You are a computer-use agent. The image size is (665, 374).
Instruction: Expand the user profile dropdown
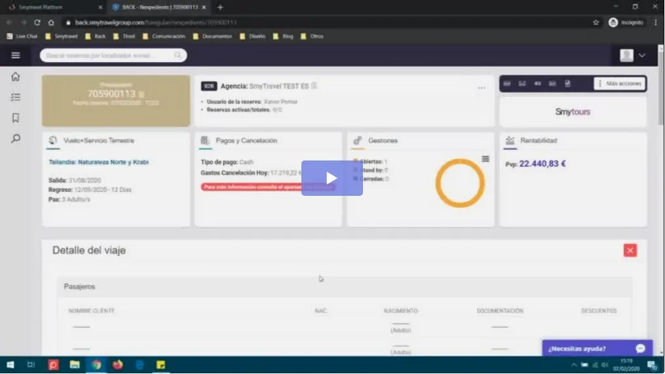[633, 56]
